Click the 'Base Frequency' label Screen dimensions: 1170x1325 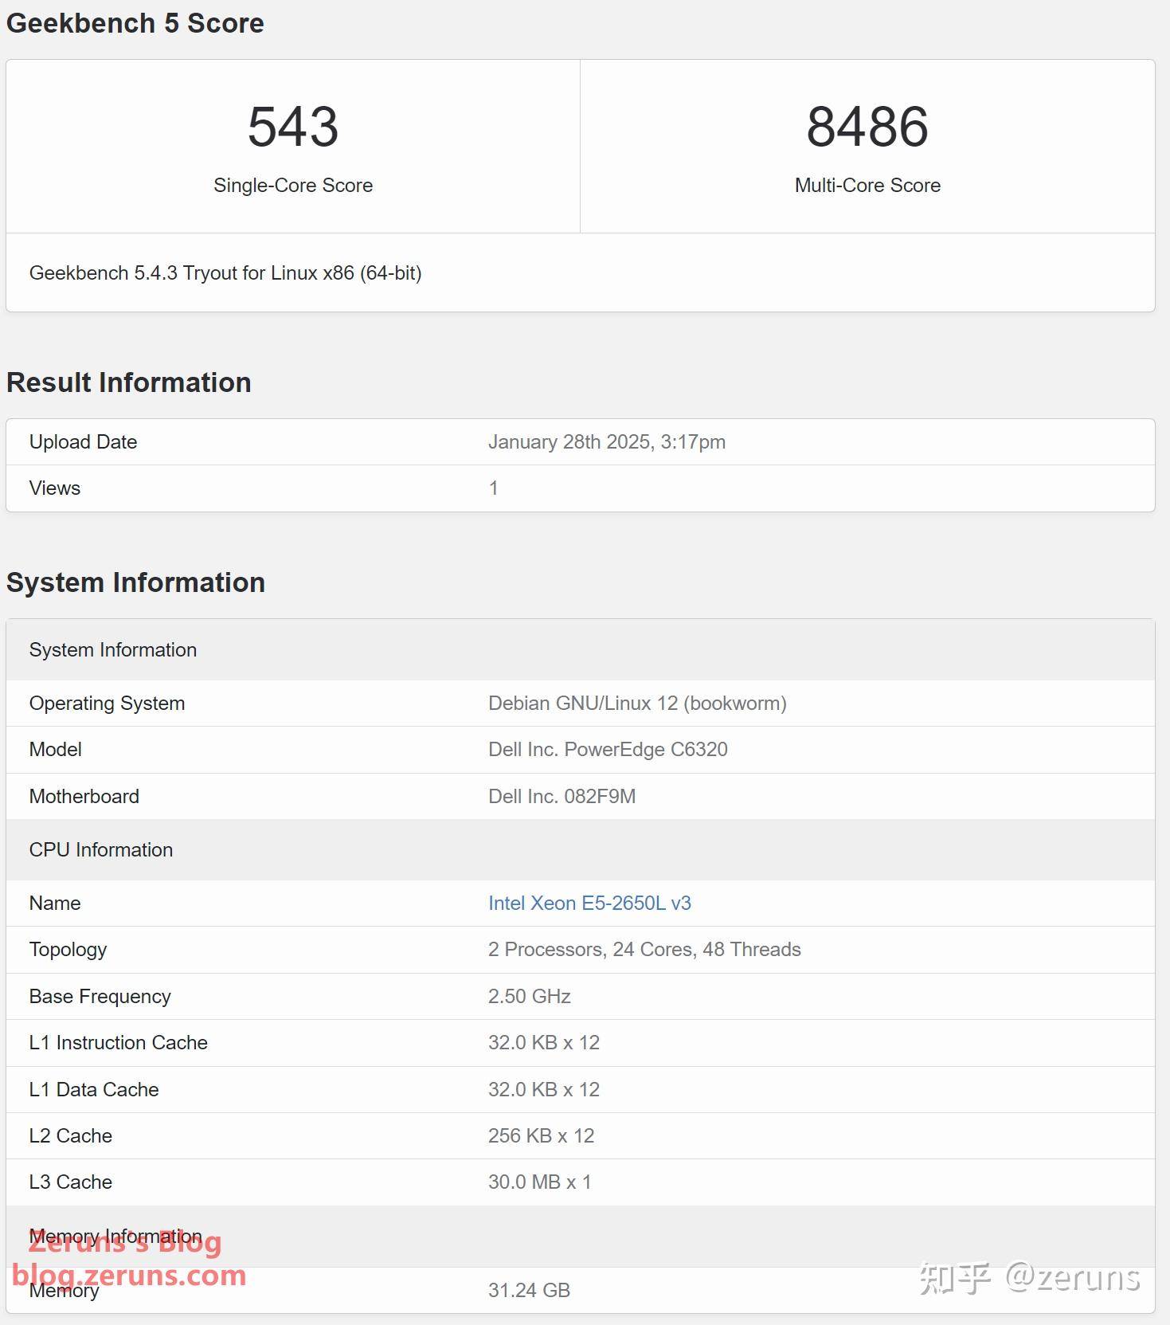(x=100, y=997)
